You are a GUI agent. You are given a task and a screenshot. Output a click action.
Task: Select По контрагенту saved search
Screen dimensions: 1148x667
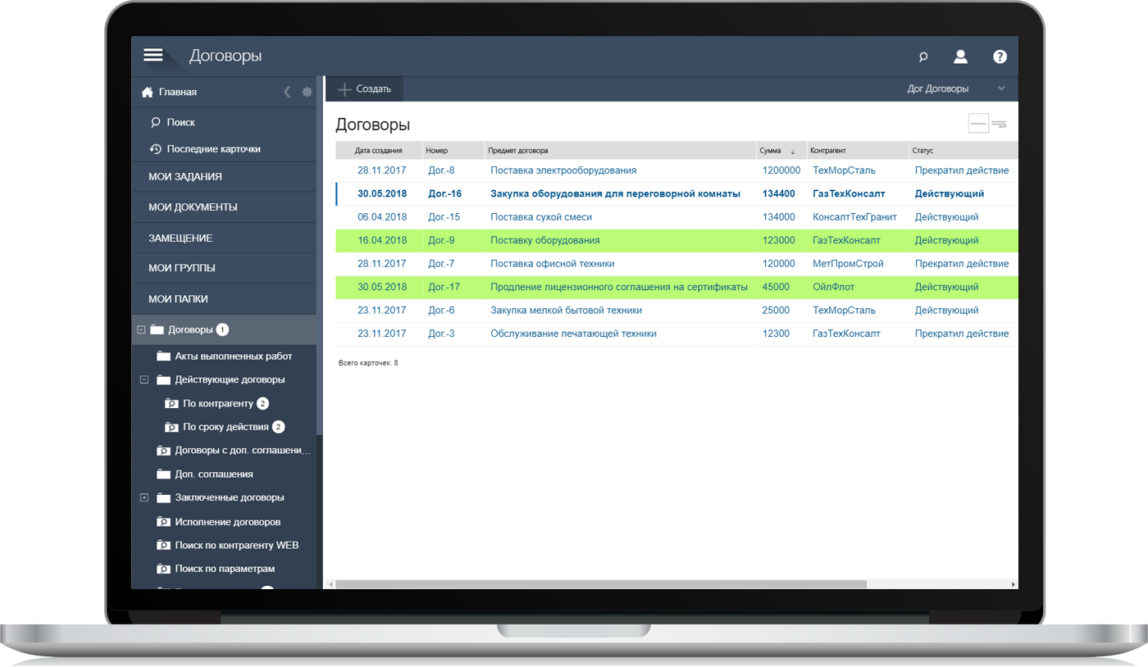pyautogui.click(x=218, y=404)
